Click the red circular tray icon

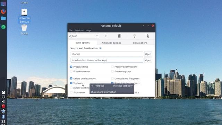[x=3, y=106]
